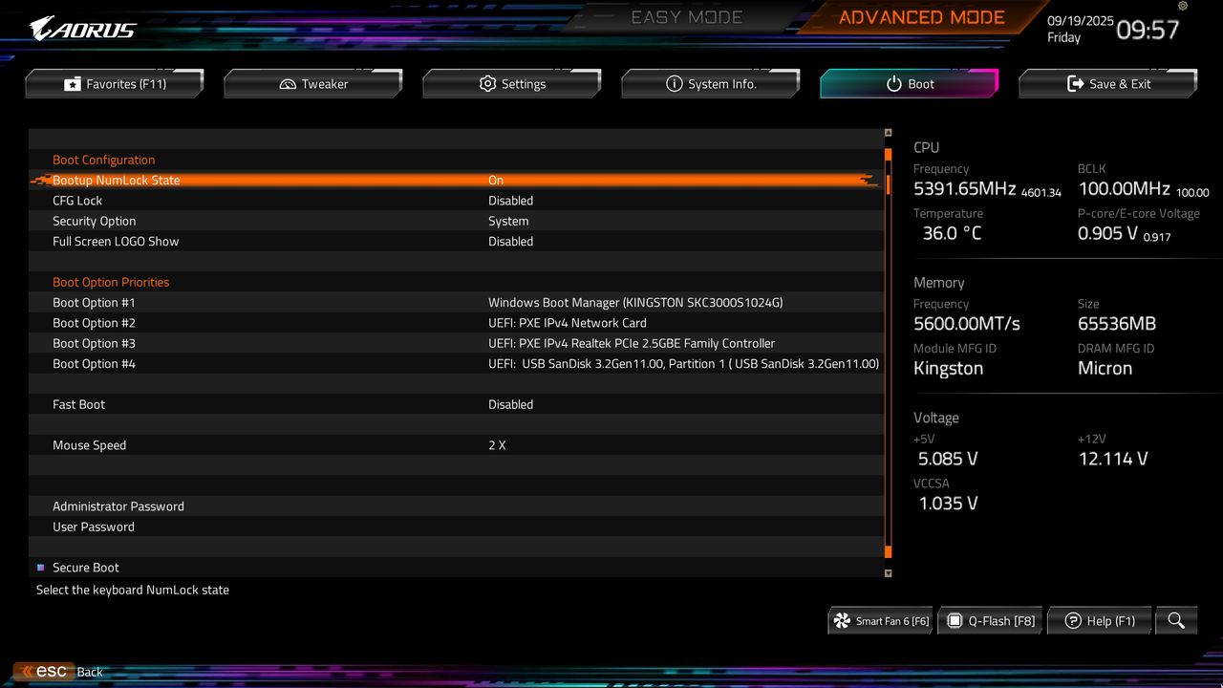The height and width of the screenshot is (688, 1223).
Task: Set an Administrator Password
Action: tap(118, 506)
